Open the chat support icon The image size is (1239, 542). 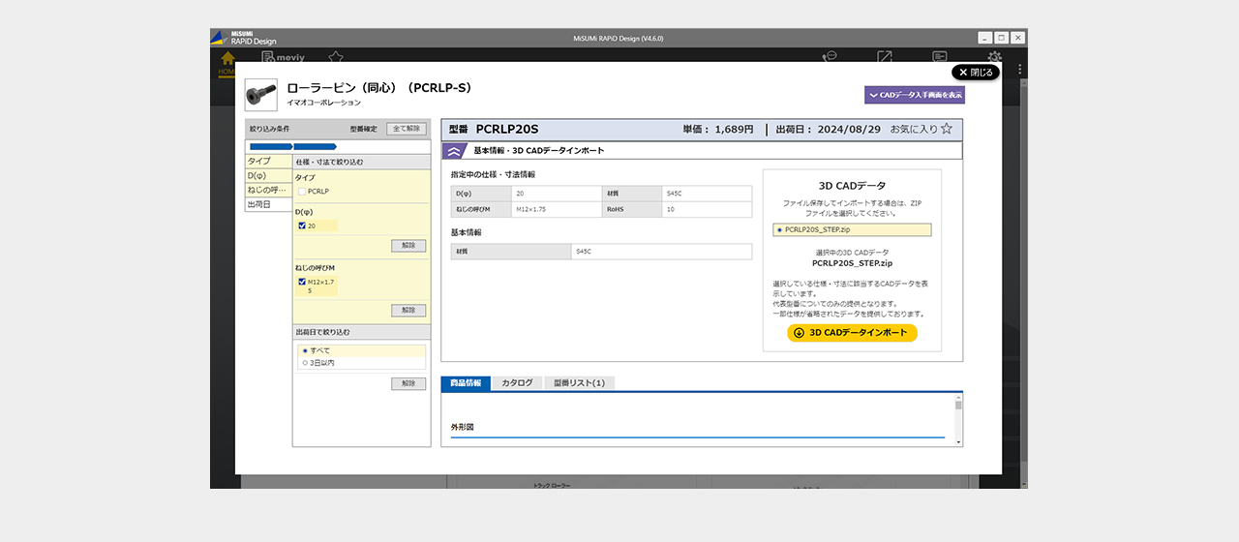click(x=830, y=57)
